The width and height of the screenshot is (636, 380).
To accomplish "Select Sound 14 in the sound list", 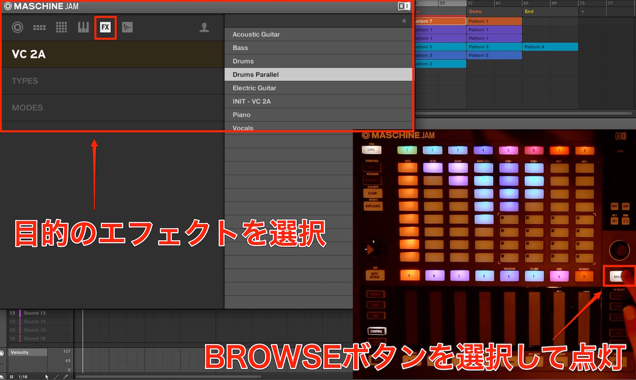I will click(x=40, y=322).
